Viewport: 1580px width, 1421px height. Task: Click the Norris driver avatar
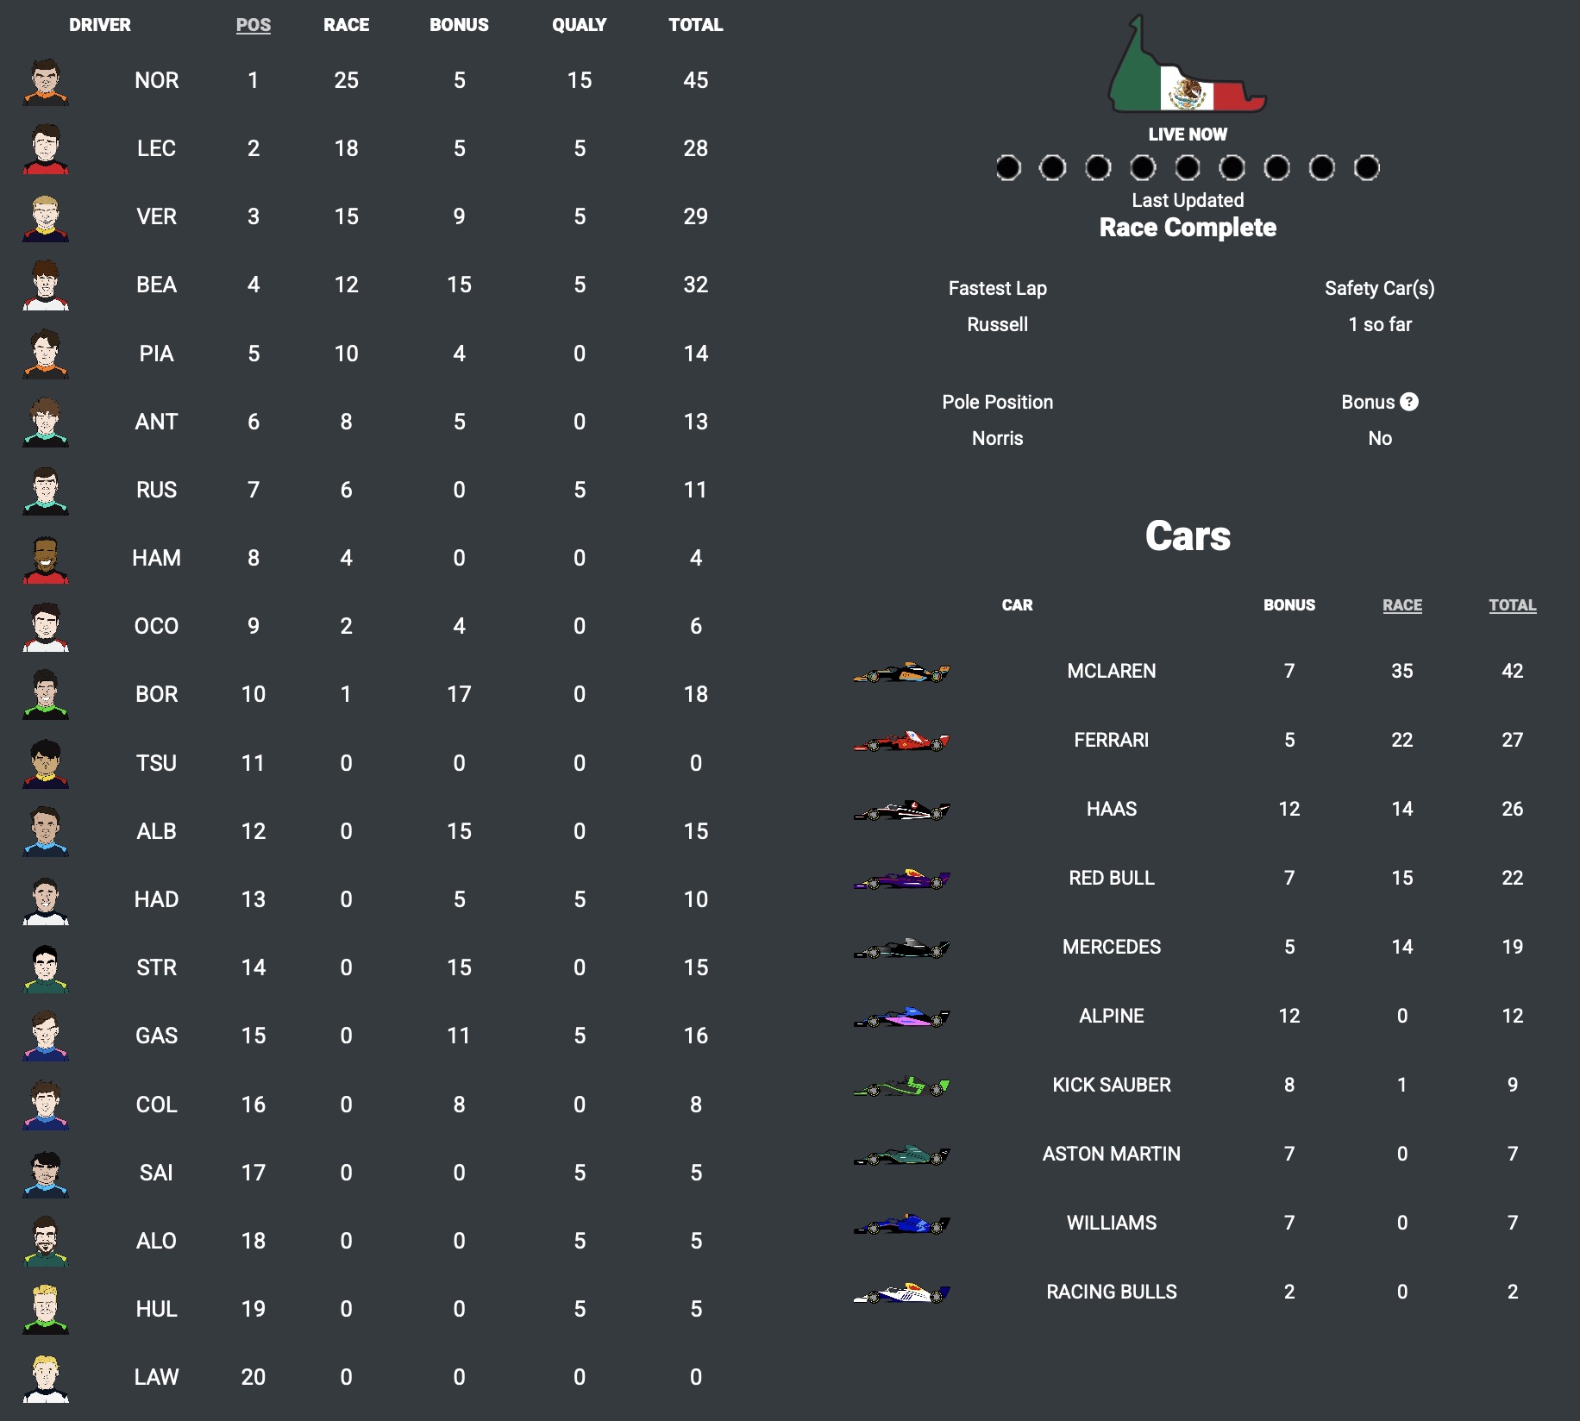pos(46,81)
